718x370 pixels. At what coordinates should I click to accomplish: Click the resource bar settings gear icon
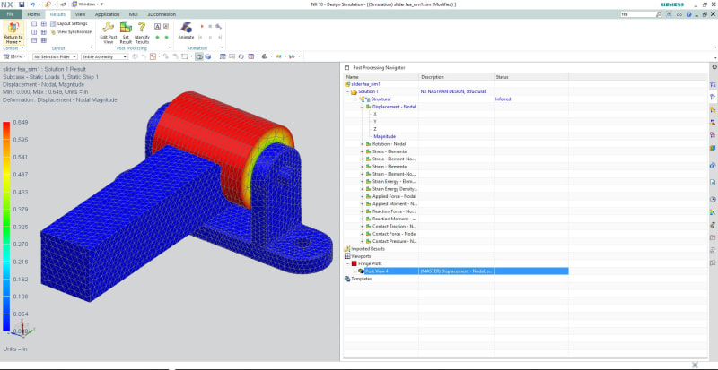pyautogui.click(x=714, y=67)
